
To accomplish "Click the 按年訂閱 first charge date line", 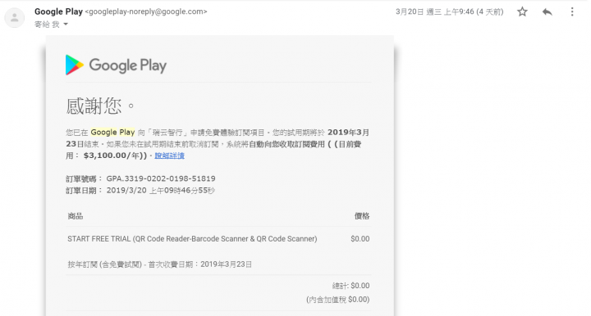I will click(160, 264).
